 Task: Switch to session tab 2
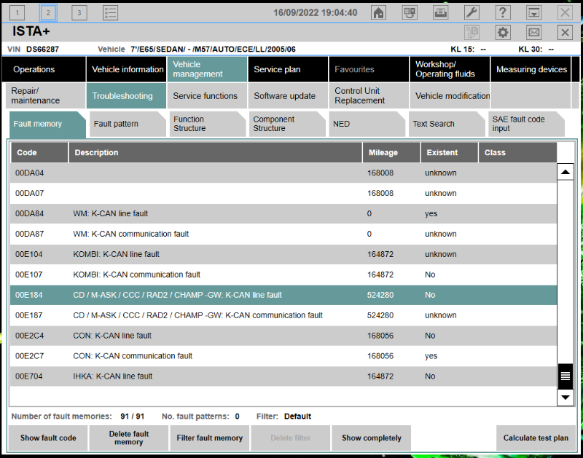coord(48,13)
